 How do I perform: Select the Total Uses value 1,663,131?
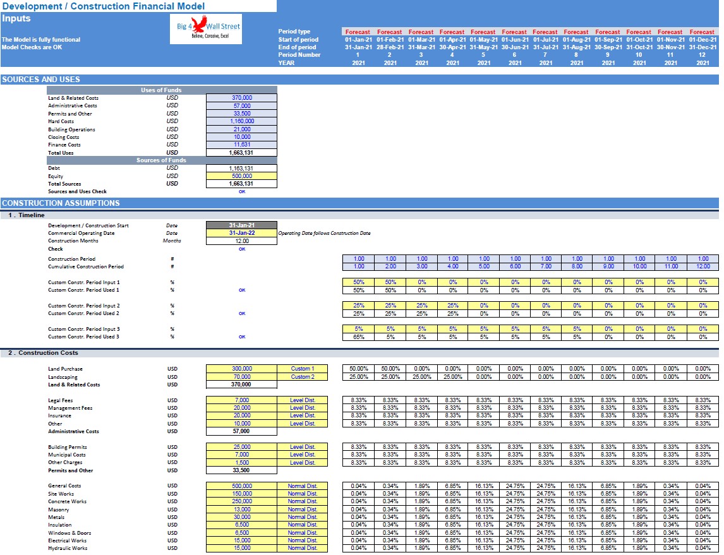[241, 153]
